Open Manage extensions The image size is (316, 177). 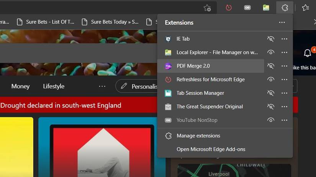click(225, 136)
